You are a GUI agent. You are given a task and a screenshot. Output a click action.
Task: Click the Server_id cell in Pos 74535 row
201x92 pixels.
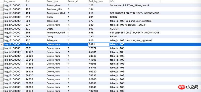78,79
